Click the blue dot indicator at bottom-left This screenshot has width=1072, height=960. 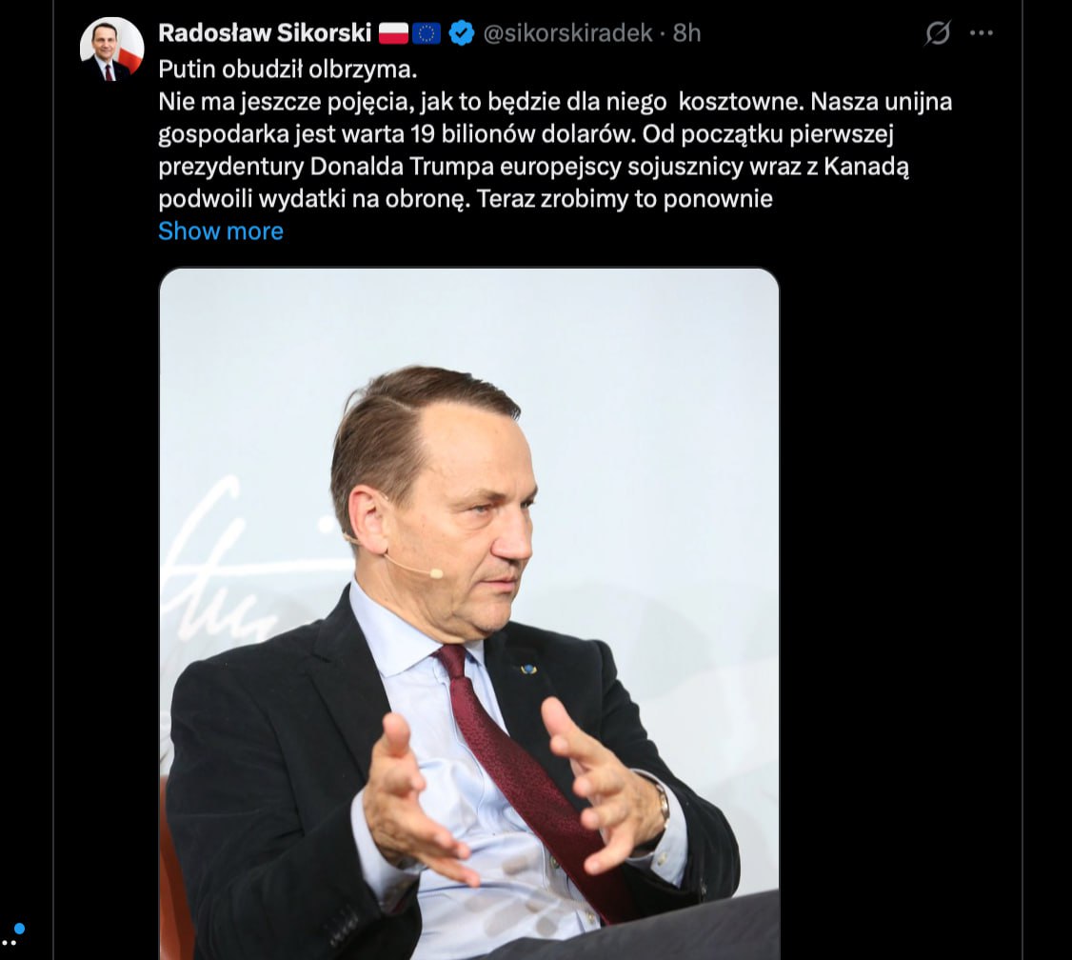[x=19, y=928]
